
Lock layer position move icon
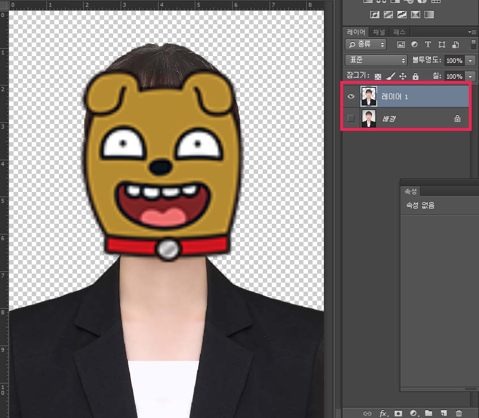tap(403, 76)
